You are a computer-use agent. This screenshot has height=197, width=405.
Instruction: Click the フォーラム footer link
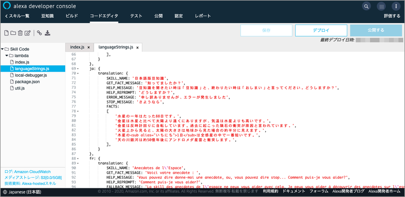coord(319,191)
